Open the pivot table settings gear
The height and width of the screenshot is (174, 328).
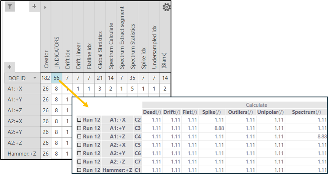[166, 8]
